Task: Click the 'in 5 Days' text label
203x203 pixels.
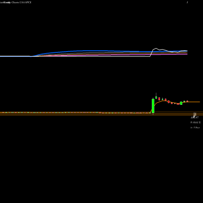Action: tap(195, 127)
